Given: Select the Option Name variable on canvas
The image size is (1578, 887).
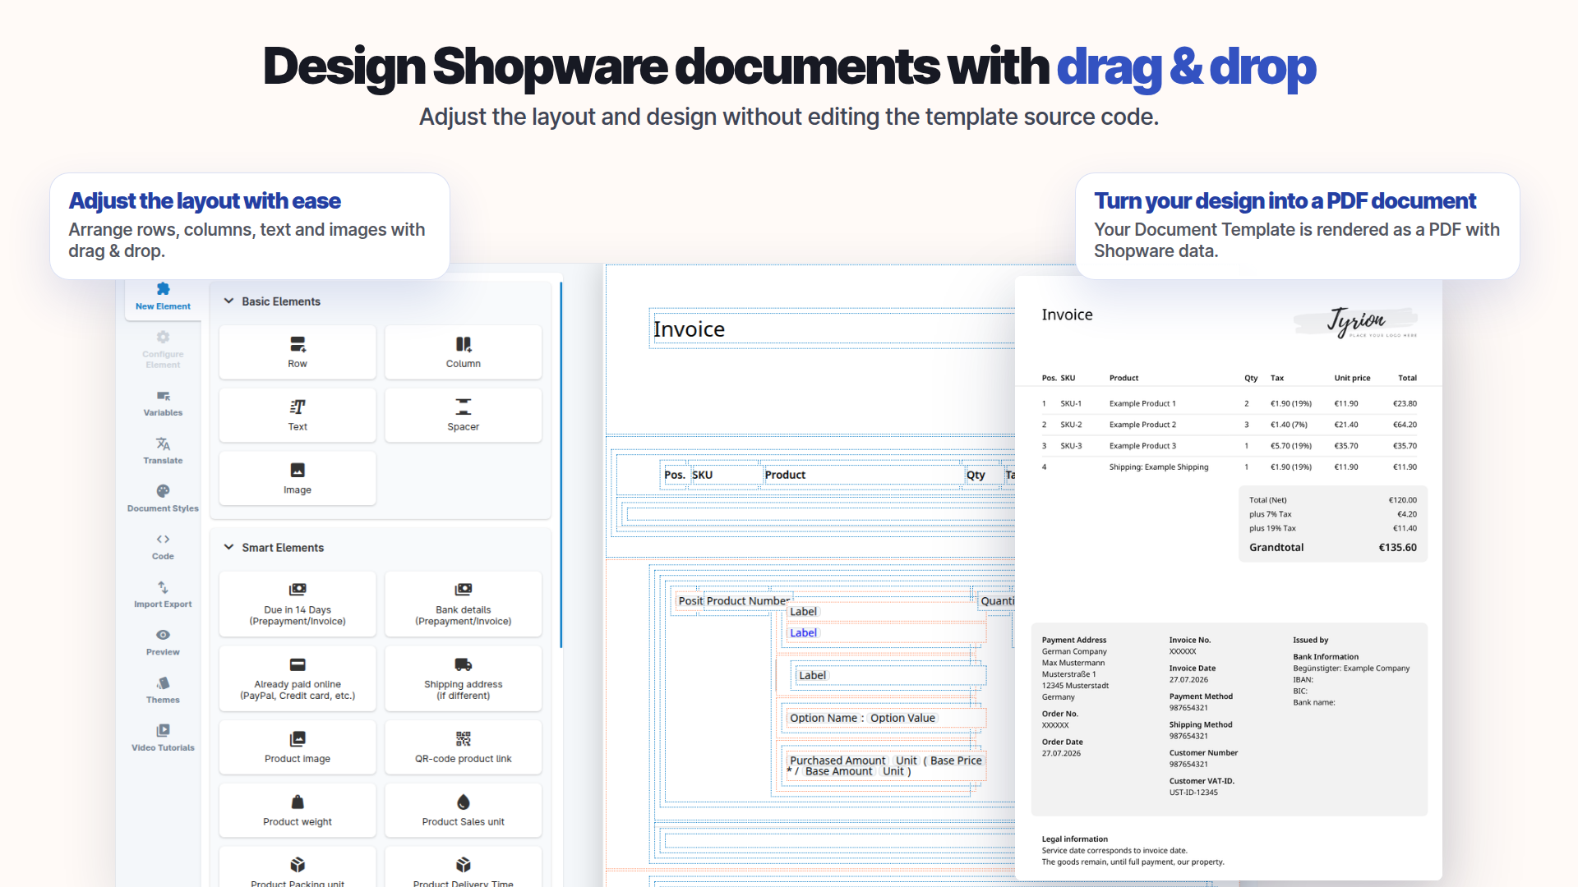Looking at the screenshot, I should (x=824, y=719).
